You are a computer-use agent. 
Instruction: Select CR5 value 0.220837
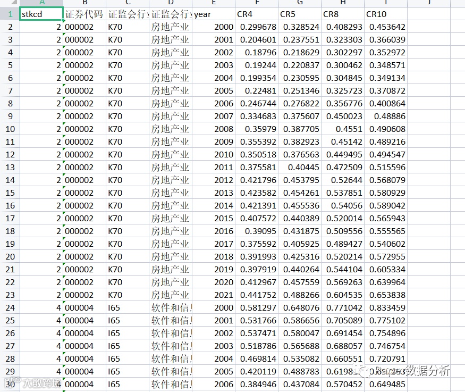pos(300,65)
